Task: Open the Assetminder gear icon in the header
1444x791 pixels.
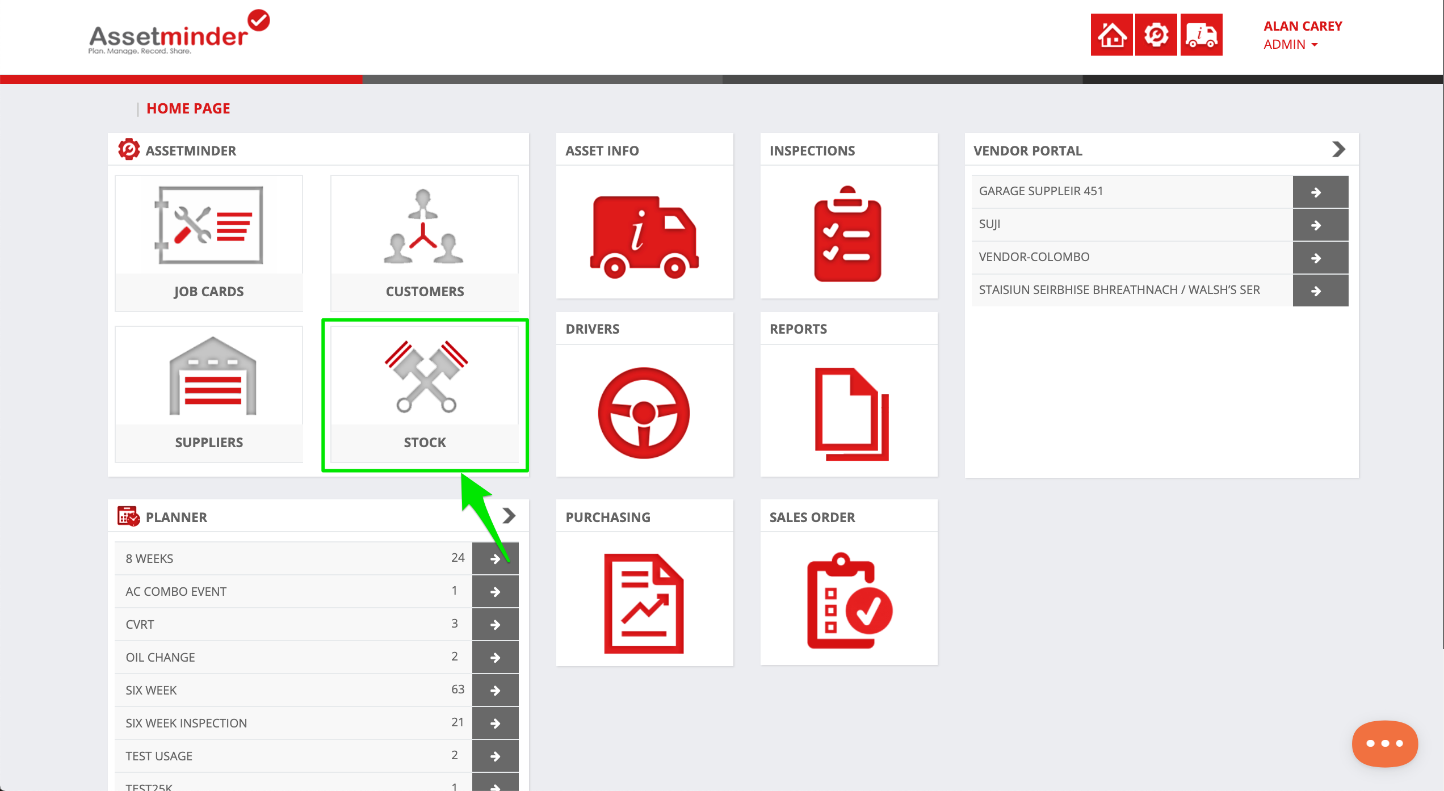Action: pos(1156,35)
